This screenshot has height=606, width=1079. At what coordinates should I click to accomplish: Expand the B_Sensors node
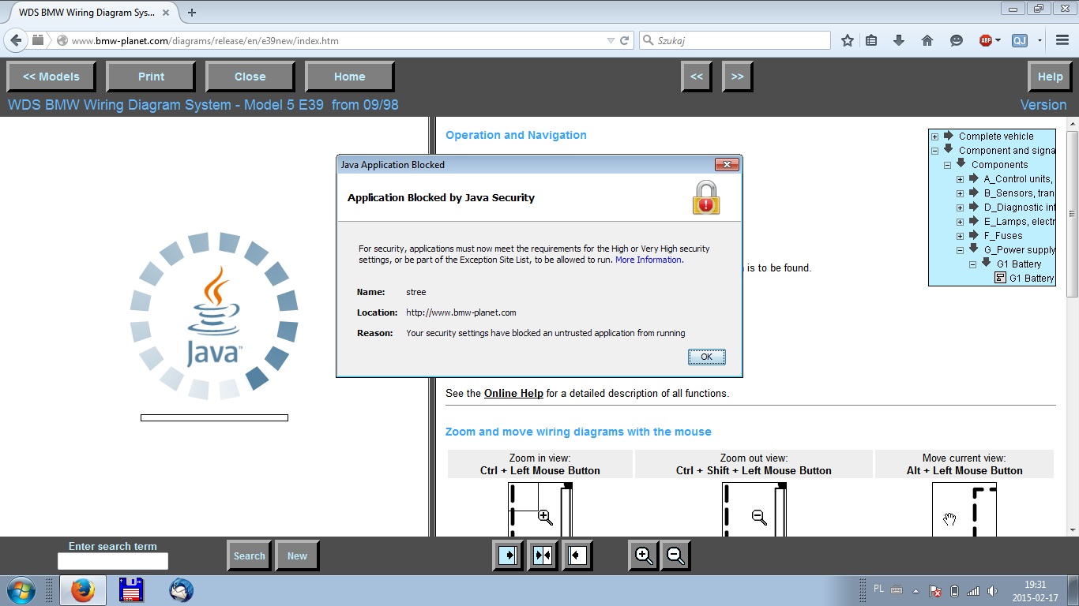tap(961, 193)
